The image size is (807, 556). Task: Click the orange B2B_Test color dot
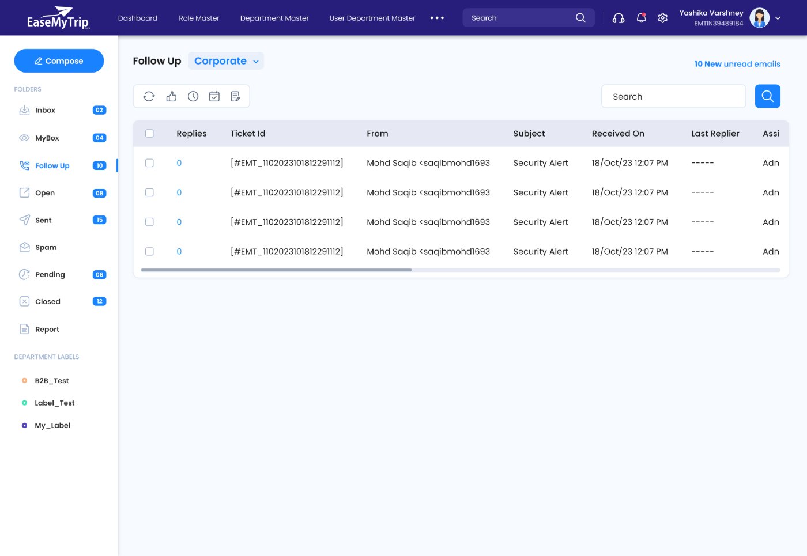pyautogui.click(x=24, y=380)
